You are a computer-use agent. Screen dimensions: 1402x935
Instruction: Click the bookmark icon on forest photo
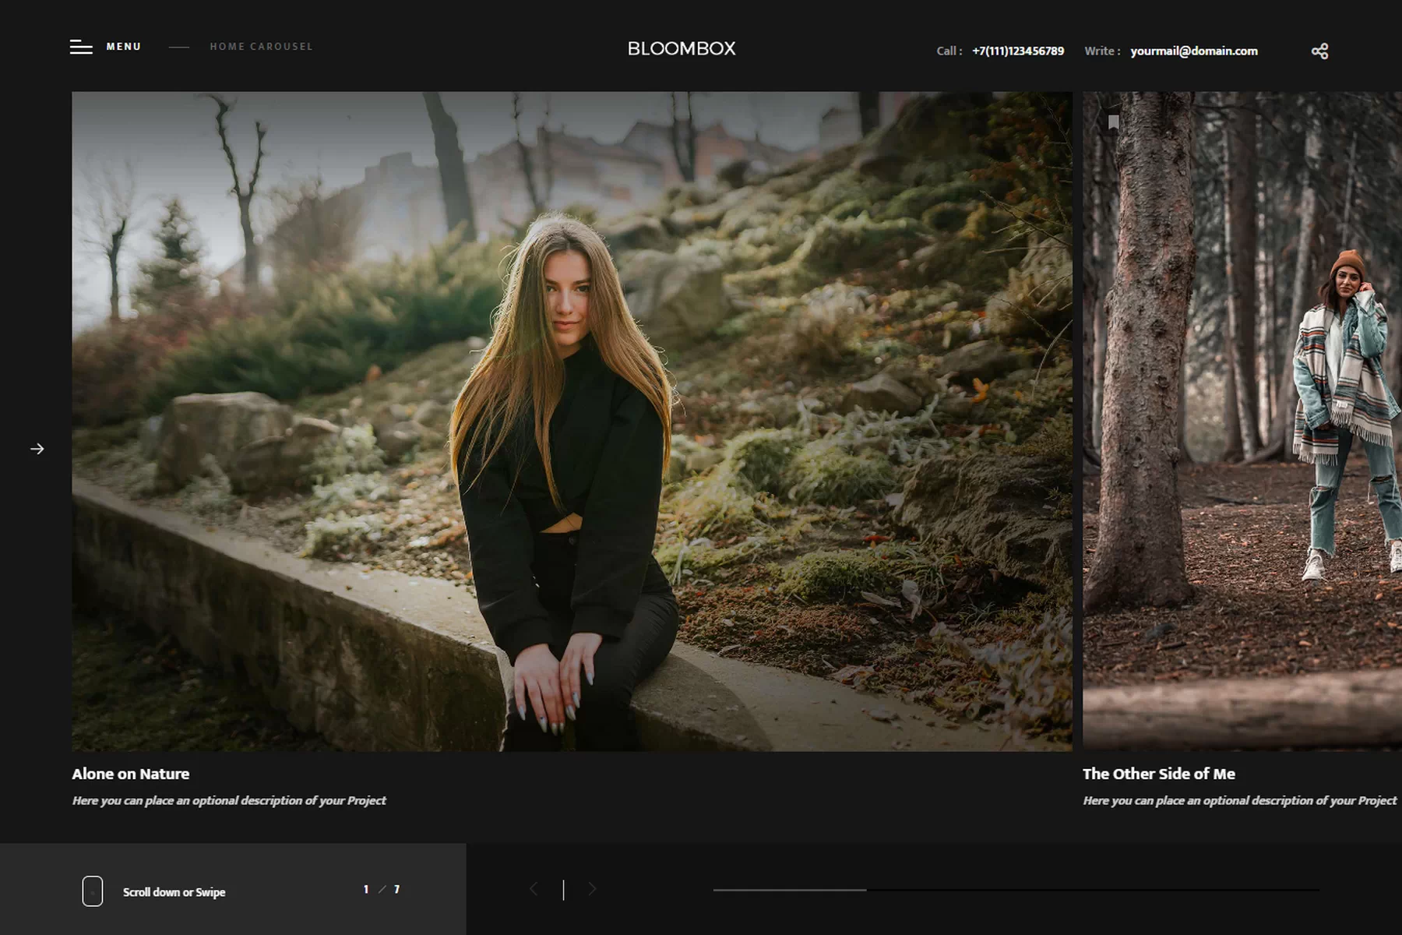[1114, 122]
